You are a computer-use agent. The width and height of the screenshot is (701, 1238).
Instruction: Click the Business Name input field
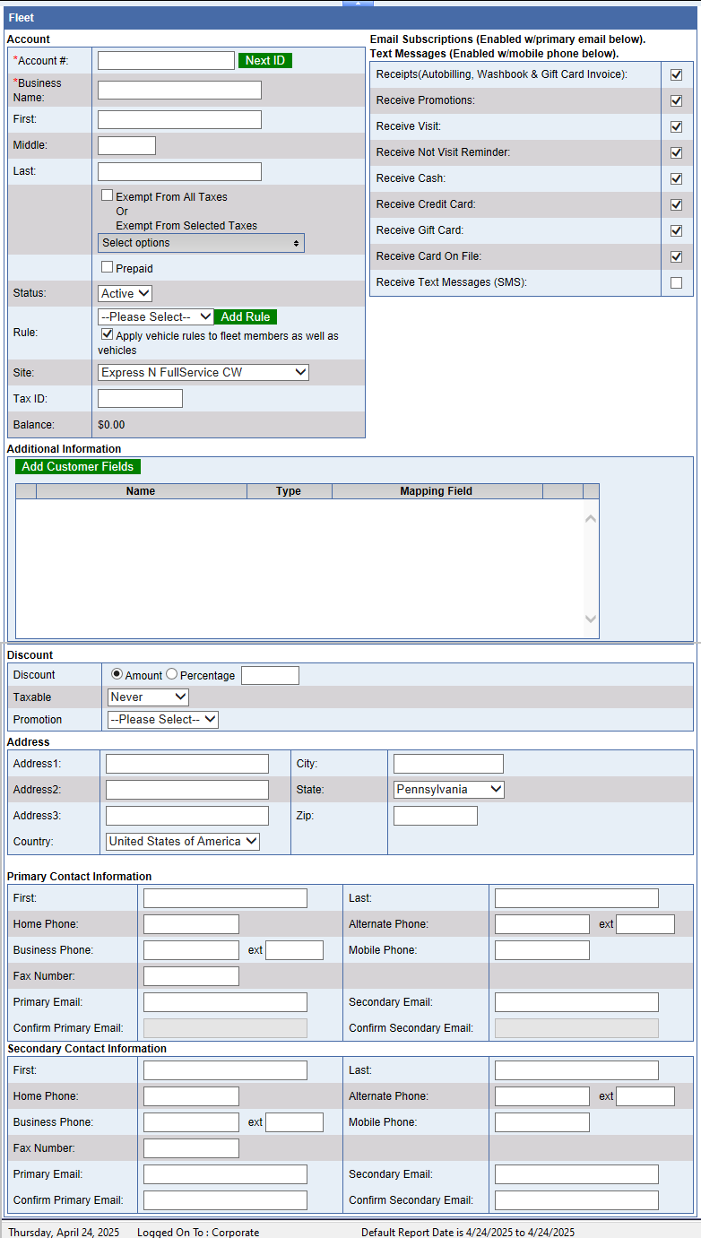(x=179, y=90)
